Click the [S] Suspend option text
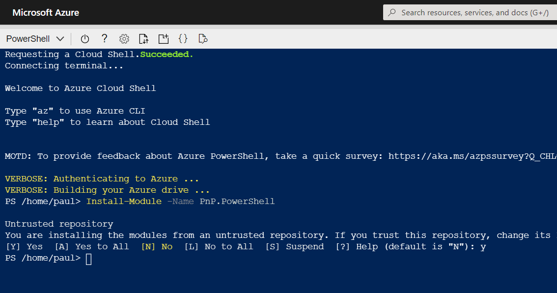Image resolution: width=557 pixels, height=293 pixels. tap(295, 247)
